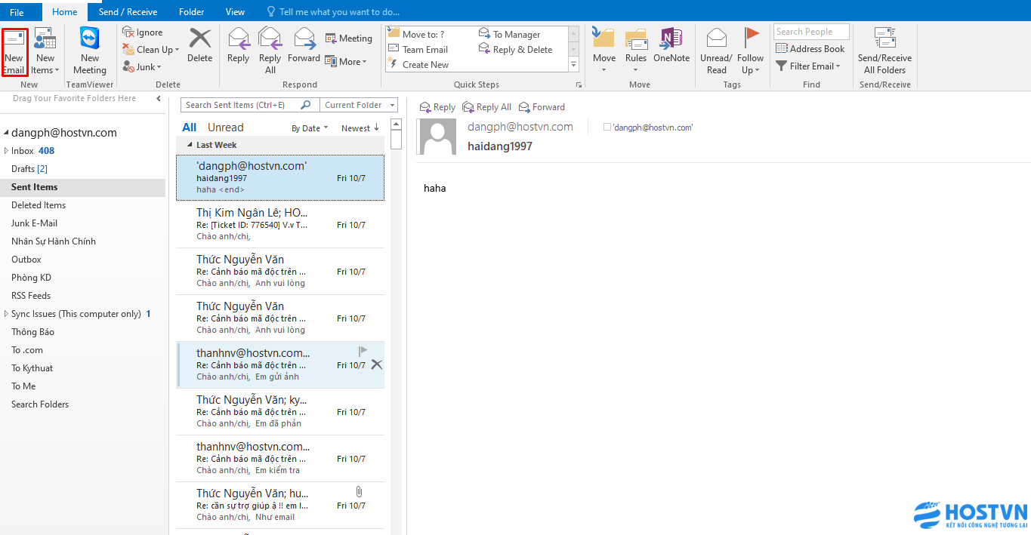This screenshot has height=535, width=1031.
Task: Open the Current Folder scope dropdown
Action: (359, 105)
